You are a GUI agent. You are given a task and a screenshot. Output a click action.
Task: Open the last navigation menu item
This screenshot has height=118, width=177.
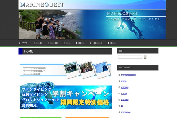click(x=113, y=43)
